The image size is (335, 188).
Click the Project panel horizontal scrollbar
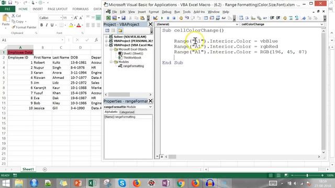click(x=128, y=95)
